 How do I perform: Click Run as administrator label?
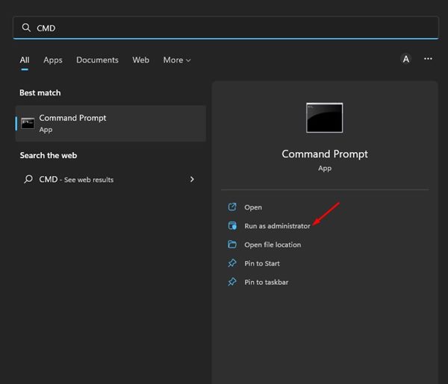277,226
